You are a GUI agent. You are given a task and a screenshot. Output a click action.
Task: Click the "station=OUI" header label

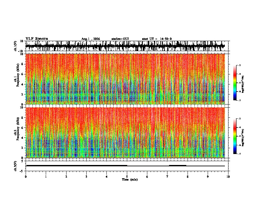coord(120,39)
